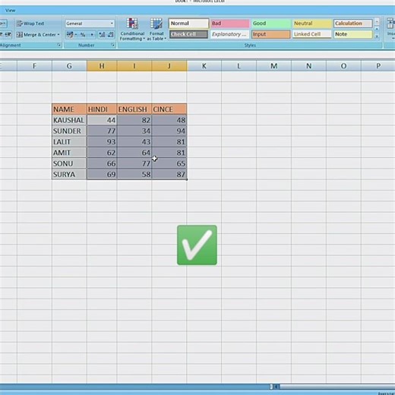Toggle Wrap Text for selected cells
This screenshot has width=395, height=395.
(x=30, y=24)
